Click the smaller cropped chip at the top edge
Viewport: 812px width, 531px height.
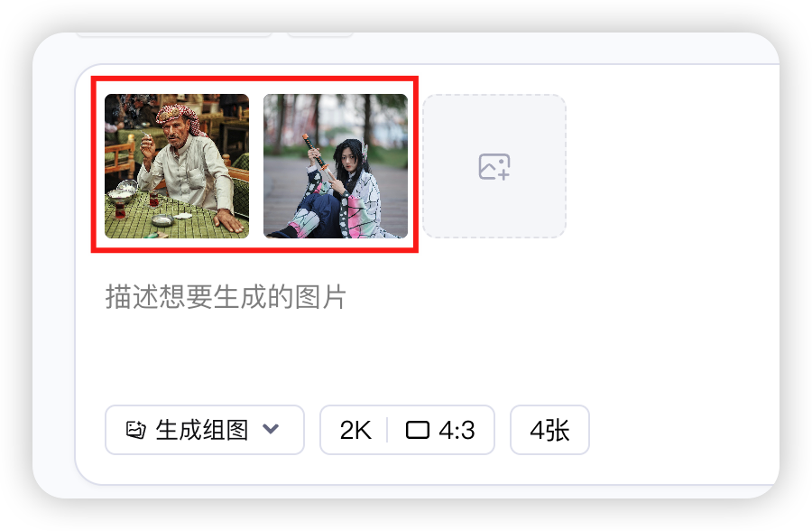pyautogui.click(x=320, y=34)
